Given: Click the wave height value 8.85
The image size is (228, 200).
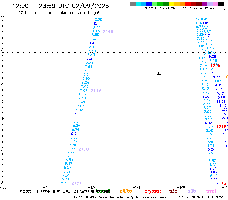Looking at the screenshot, I should [99, 20].
